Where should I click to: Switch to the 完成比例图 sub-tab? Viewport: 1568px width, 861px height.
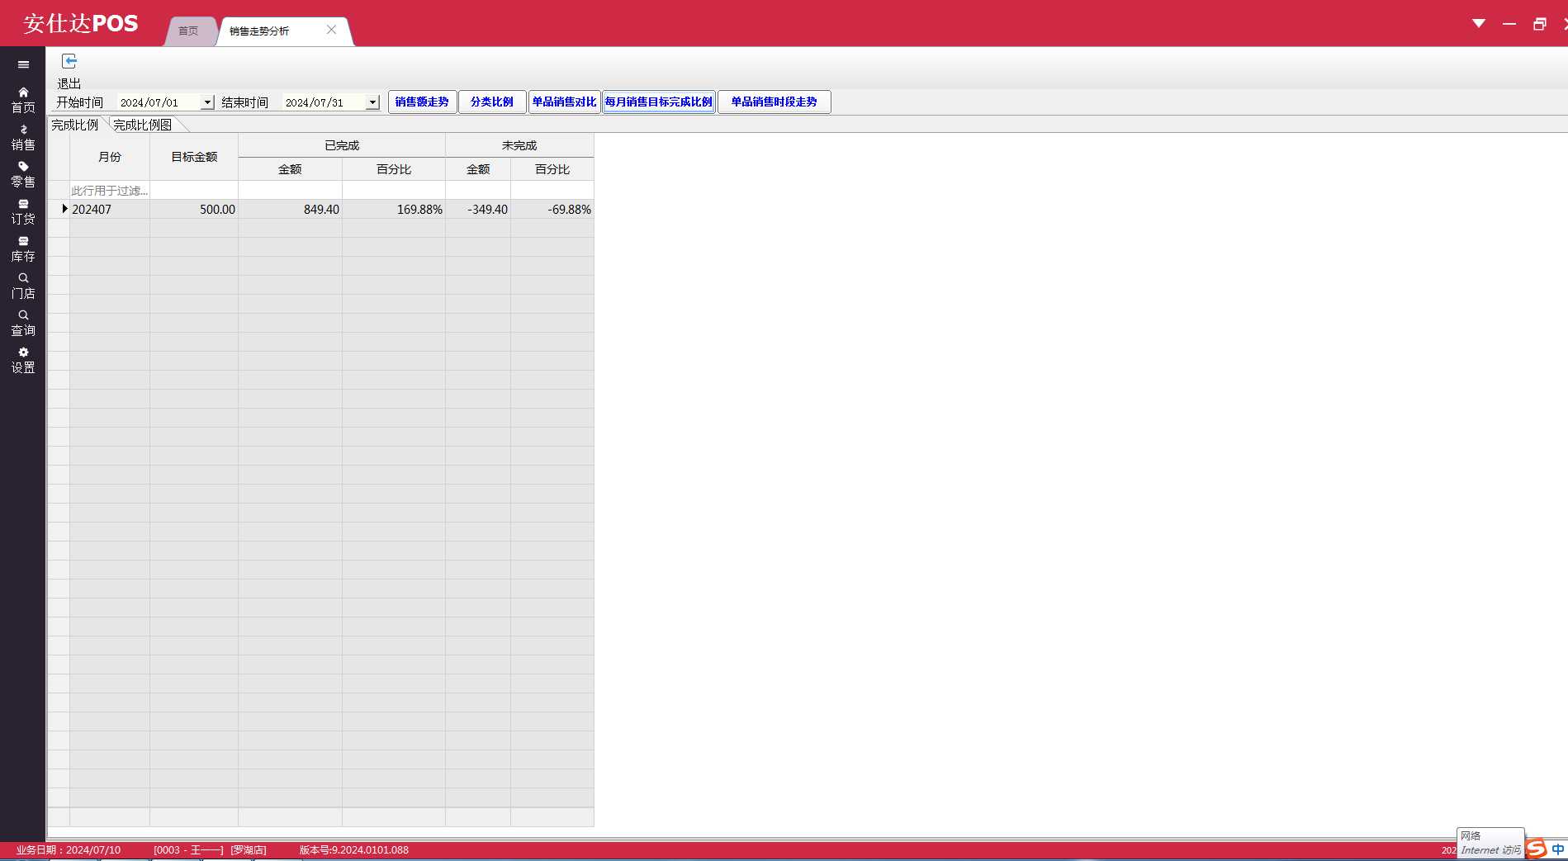[x=143, y=125]
